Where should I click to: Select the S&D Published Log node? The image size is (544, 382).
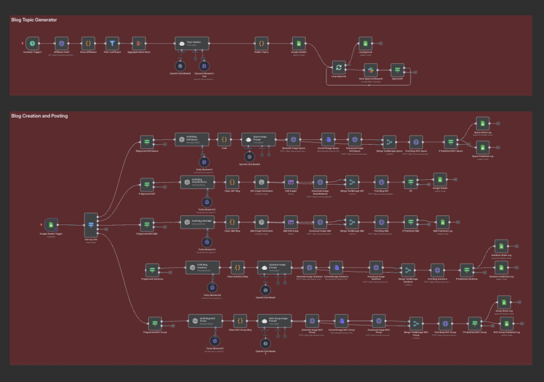pos(443,222)
